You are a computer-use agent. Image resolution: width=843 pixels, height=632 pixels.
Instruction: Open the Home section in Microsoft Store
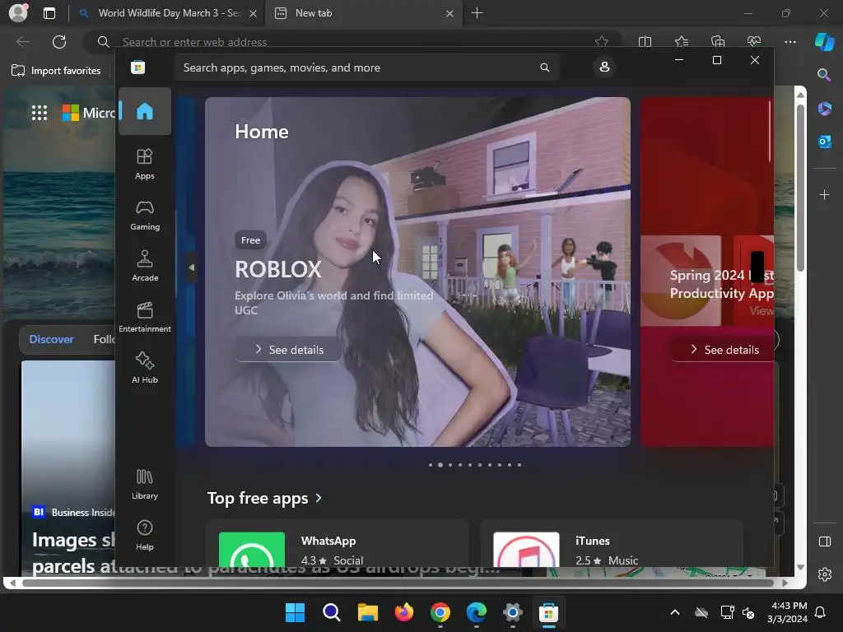tap(145, 111)
